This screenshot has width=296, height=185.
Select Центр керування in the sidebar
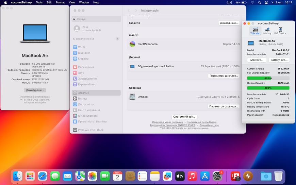pos(96,110)
